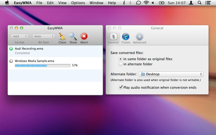Select the 'Audi Recording.wma' row
Screen dimensions: 216x135
coord(55,51)
